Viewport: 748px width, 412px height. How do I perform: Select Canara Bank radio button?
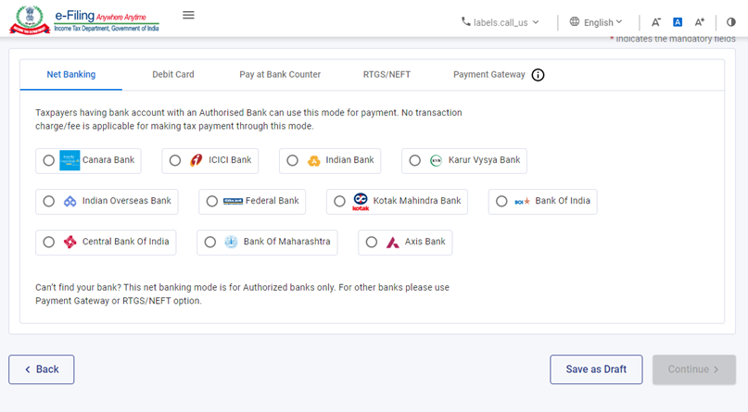coord(49,160)
